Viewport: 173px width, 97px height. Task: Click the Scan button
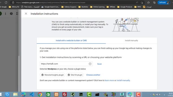[99, 64]
